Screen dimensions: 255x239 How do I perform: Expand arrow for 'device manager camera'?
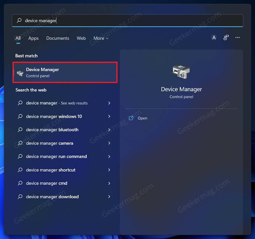(x=109, y=143)
